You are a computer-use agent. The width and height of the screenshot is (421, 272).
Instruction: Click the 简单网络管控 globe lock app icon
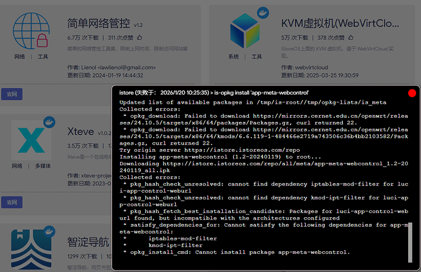tap(31, 31)
